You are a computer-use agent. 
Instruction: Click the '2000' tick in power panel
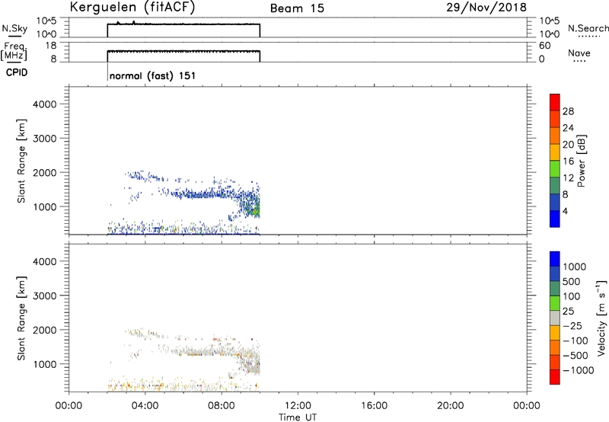(x=45, y=172)
